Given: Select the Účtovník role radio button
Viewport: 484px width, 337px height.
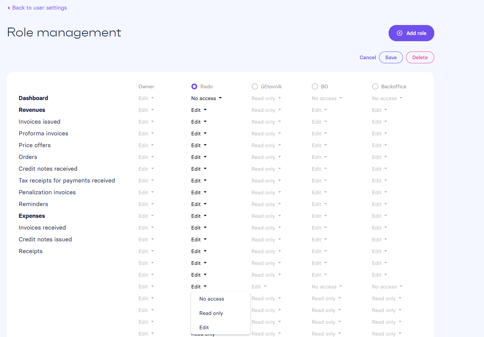Looking at the screenshot, I should click(x=255, y=86).
